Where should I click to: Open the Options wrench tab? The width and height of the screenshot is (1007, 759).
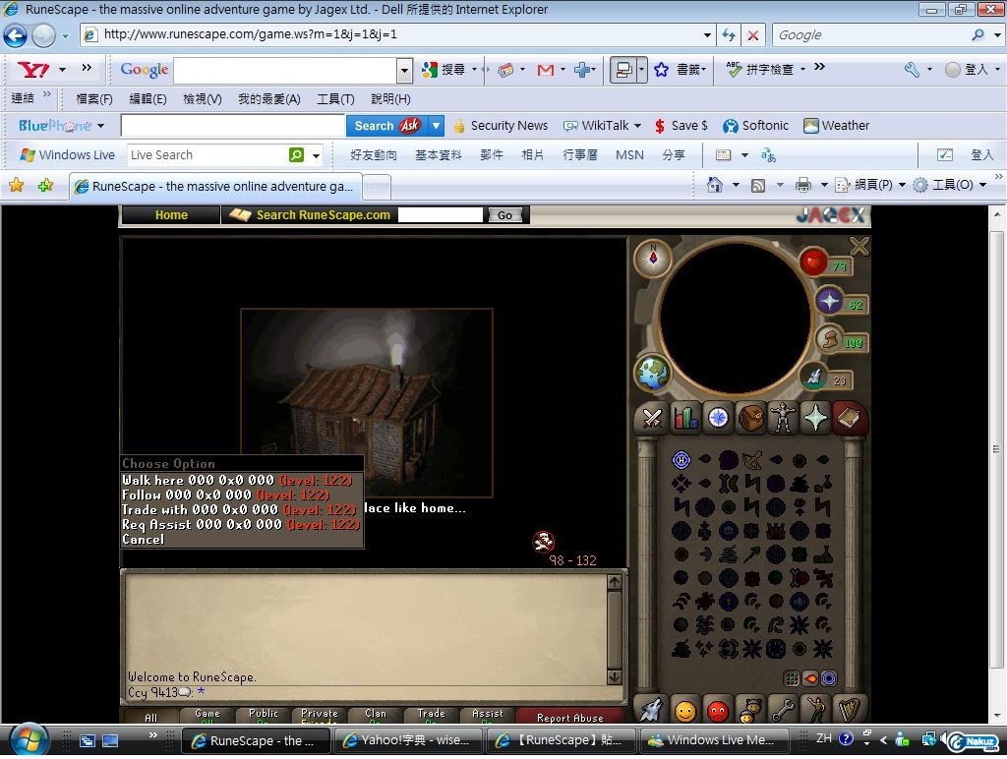click(783, 709)
